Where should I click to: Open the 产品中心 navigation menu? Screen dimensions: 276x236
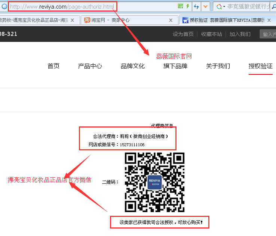tap(90, 66)
